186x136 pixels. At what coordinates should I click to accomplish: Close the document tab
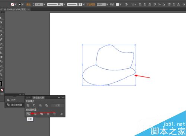coord(29,9)
